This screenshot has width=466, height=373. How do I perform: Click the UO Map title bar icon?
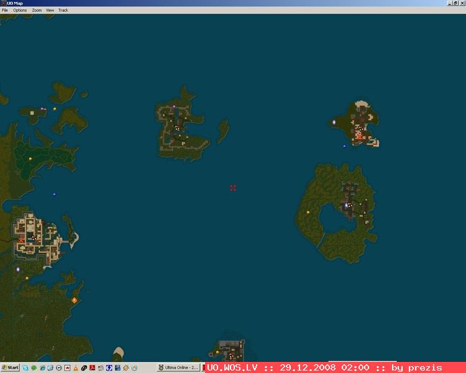coord(3,3)
